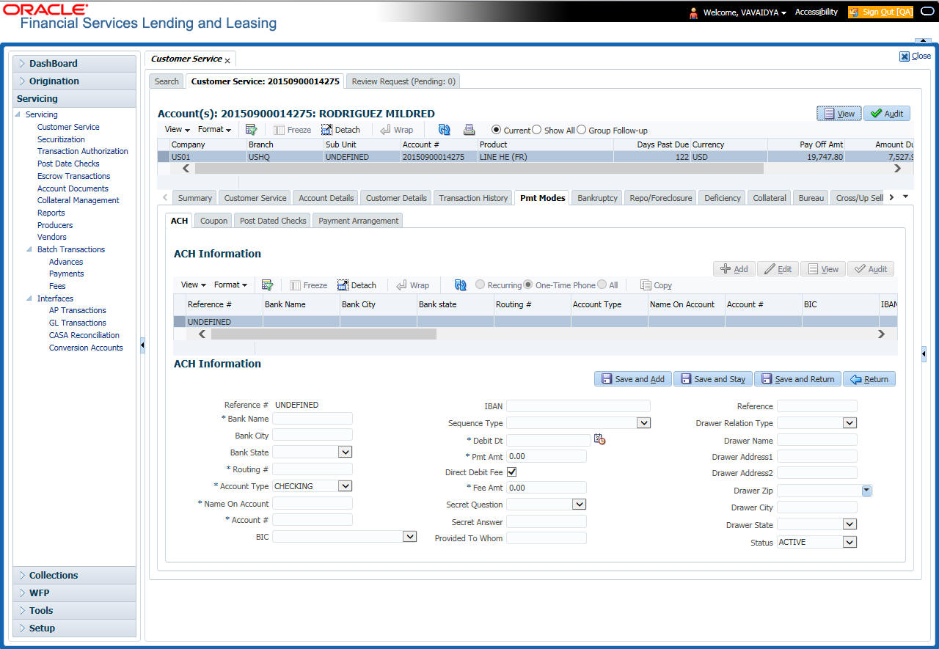Click Save and Return button
Image resolution: width=939 pixels, height=649 pixels.
tap(797, 379)
